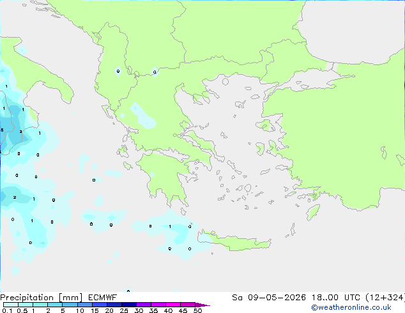Click the legend label '50'
405x313 pixels.
pyautogui.click(x=197, y=310)
